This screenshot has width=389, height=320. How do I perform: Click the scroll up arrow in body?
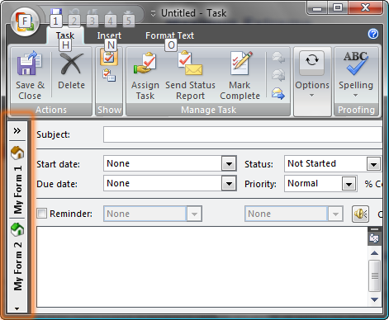point(374,253)
